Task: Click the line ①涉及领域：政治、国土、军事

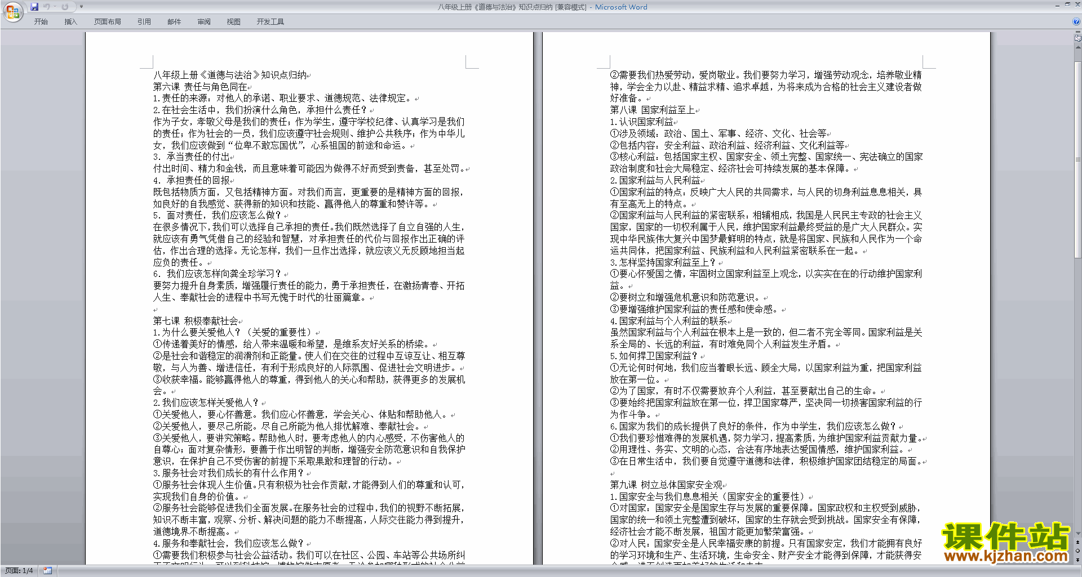Action: 718,133
